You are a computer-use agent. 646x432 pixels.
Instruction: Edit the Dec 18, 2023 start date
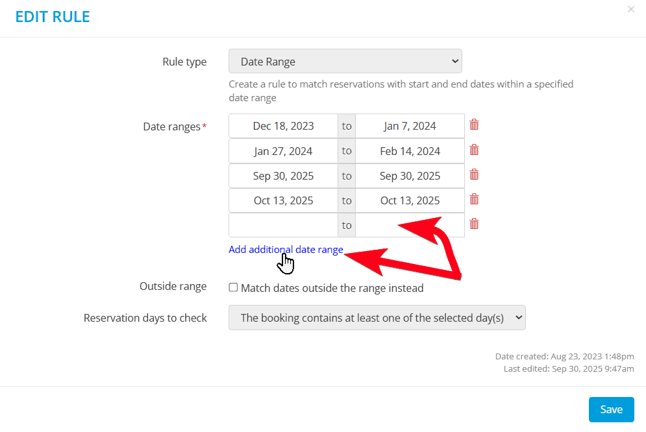pos(283,125)
